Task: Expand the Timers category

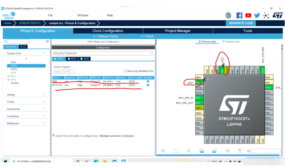Action: (x=26, y=102)
